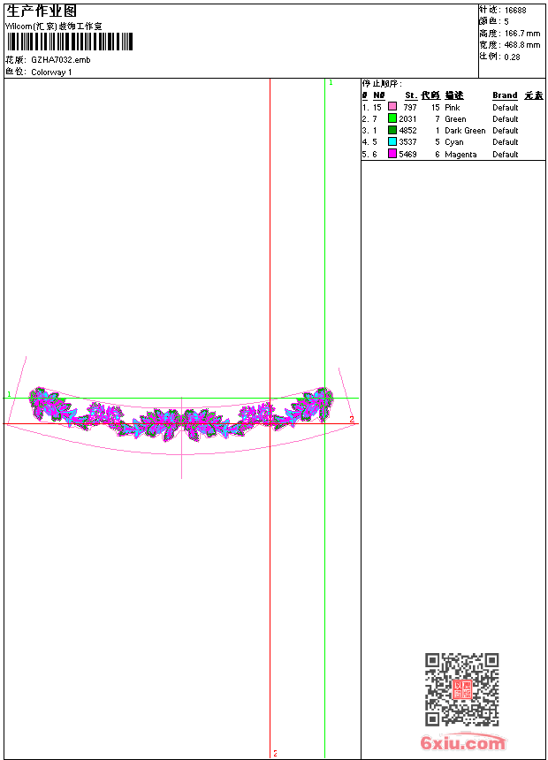This screenshot has height=760, width=548.
Task: Click the 生产作业图 title
Action: [42, 11]
